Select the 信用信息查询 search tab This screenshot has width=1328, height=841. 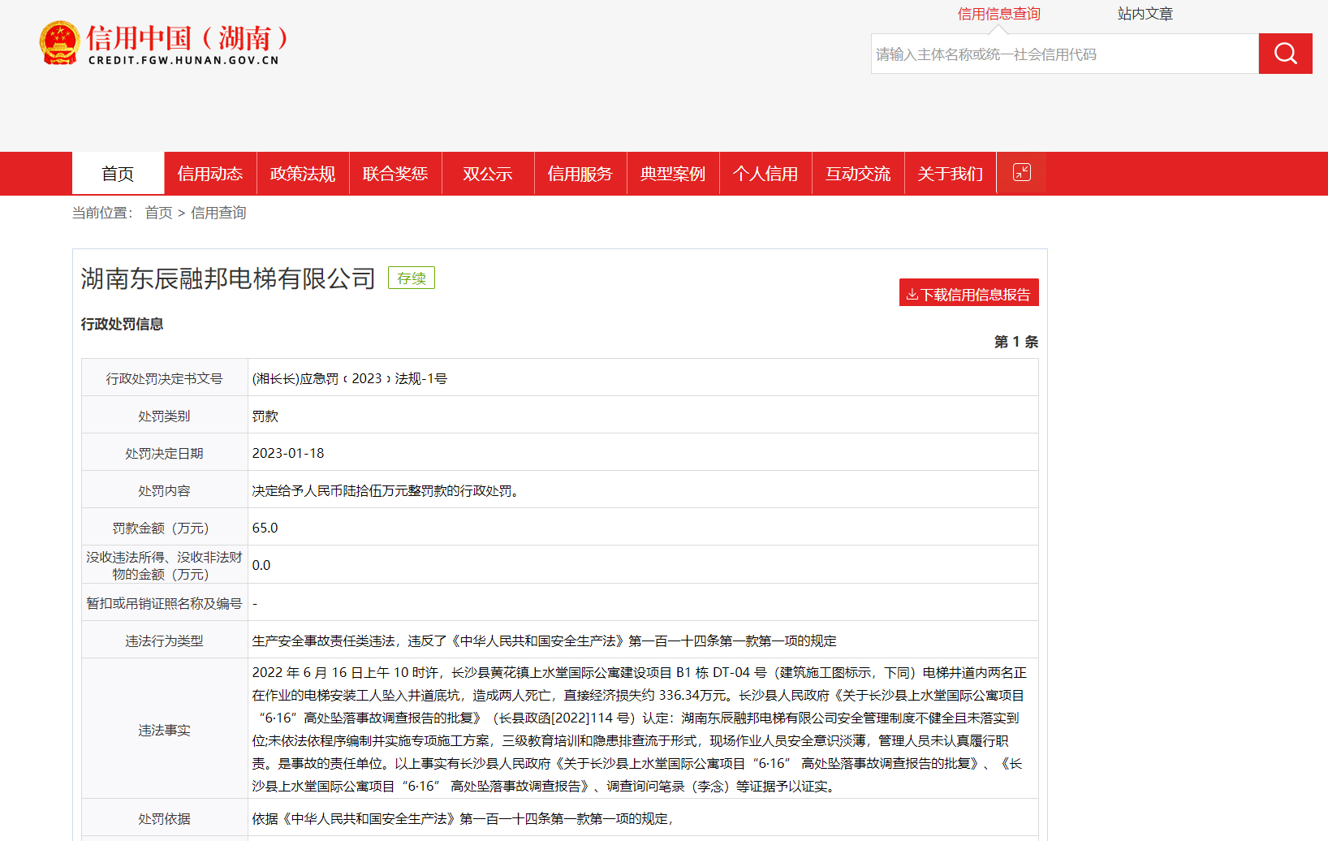(998, 14)
